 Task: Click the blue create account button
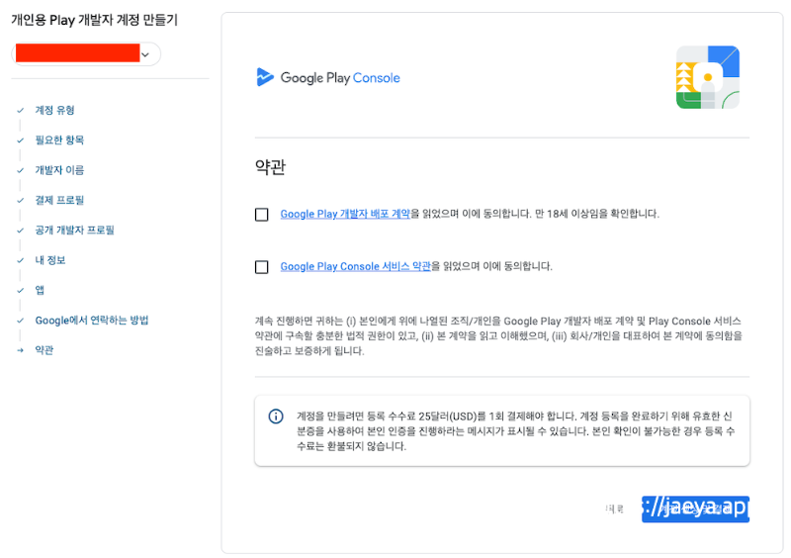695,509
